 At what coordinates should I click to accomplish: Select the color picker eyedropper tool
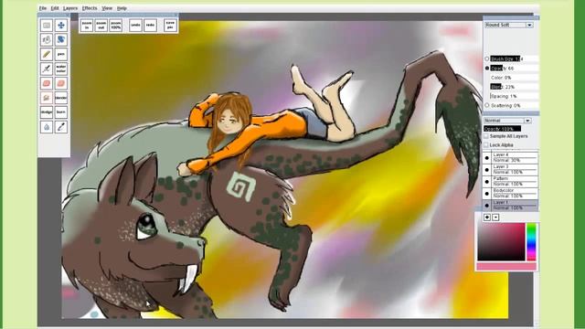click(x=61, y=127)
